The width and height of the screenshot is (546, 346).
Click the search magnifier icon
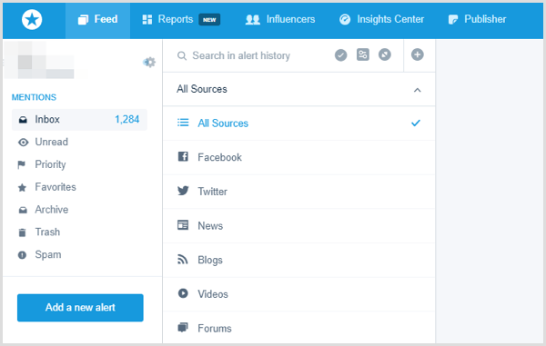pos(182,55)
